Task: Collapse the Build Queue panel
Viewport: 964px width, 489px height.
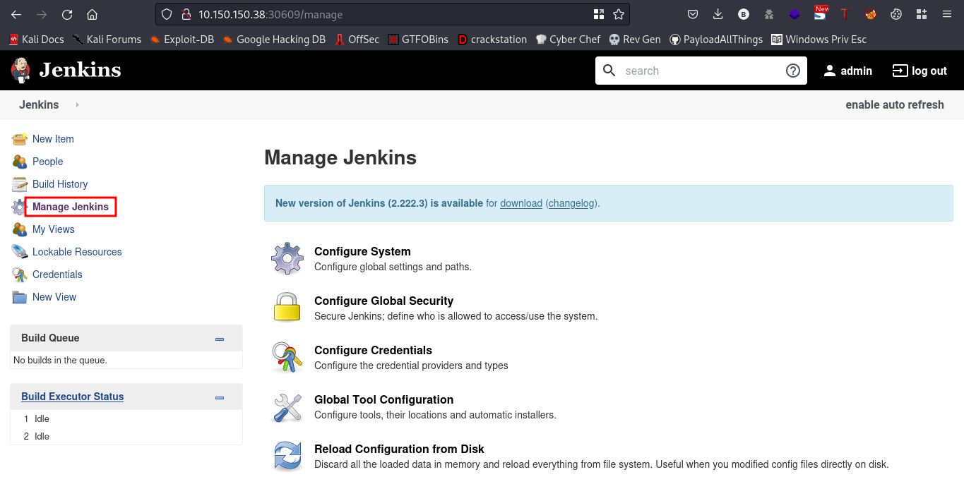Action: pyautogui.click(x=220, y=339)
